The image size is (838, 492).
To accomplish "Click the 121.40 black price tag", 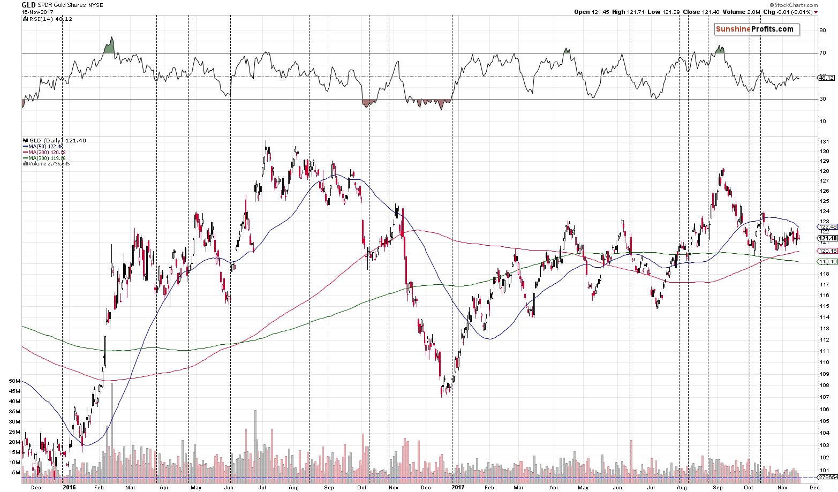I will pos(827,238).
